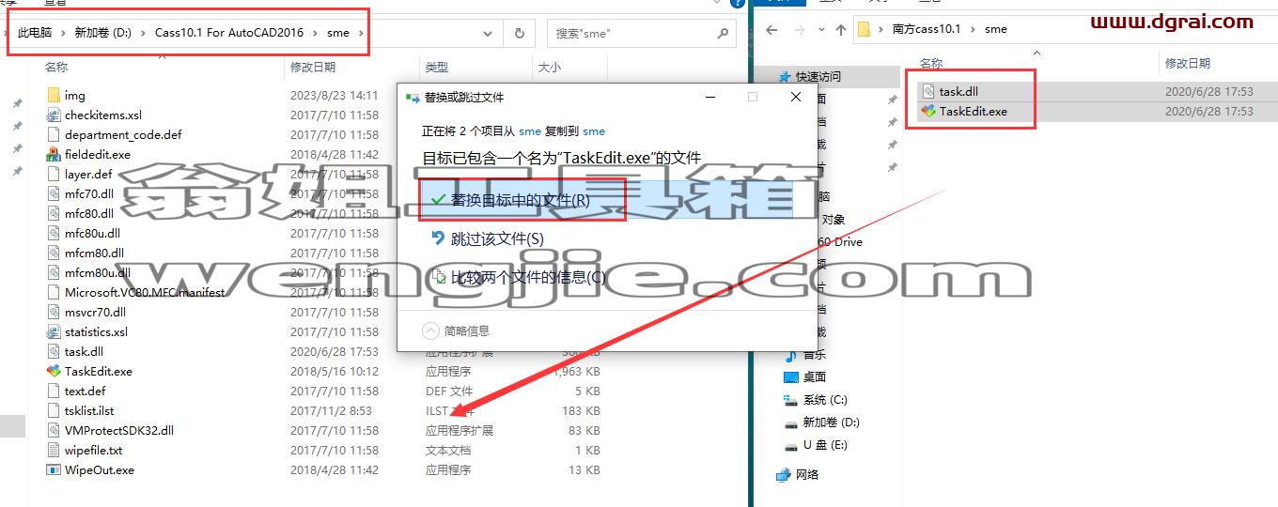1278x507 pixels.
Task: Go back in right Explorer window
Action: [x=771, y=29]
